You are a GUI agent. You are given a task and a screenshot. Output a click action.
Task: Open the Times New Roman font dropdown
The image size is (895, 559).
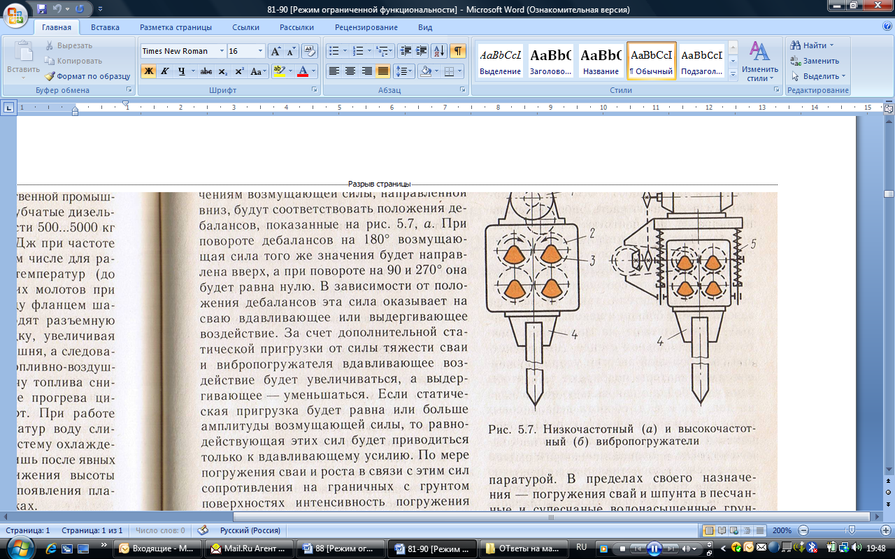click(x=222, y=51)
